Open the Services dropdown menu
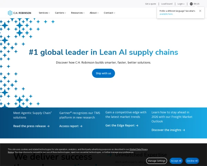 click(x=44, y=13)
